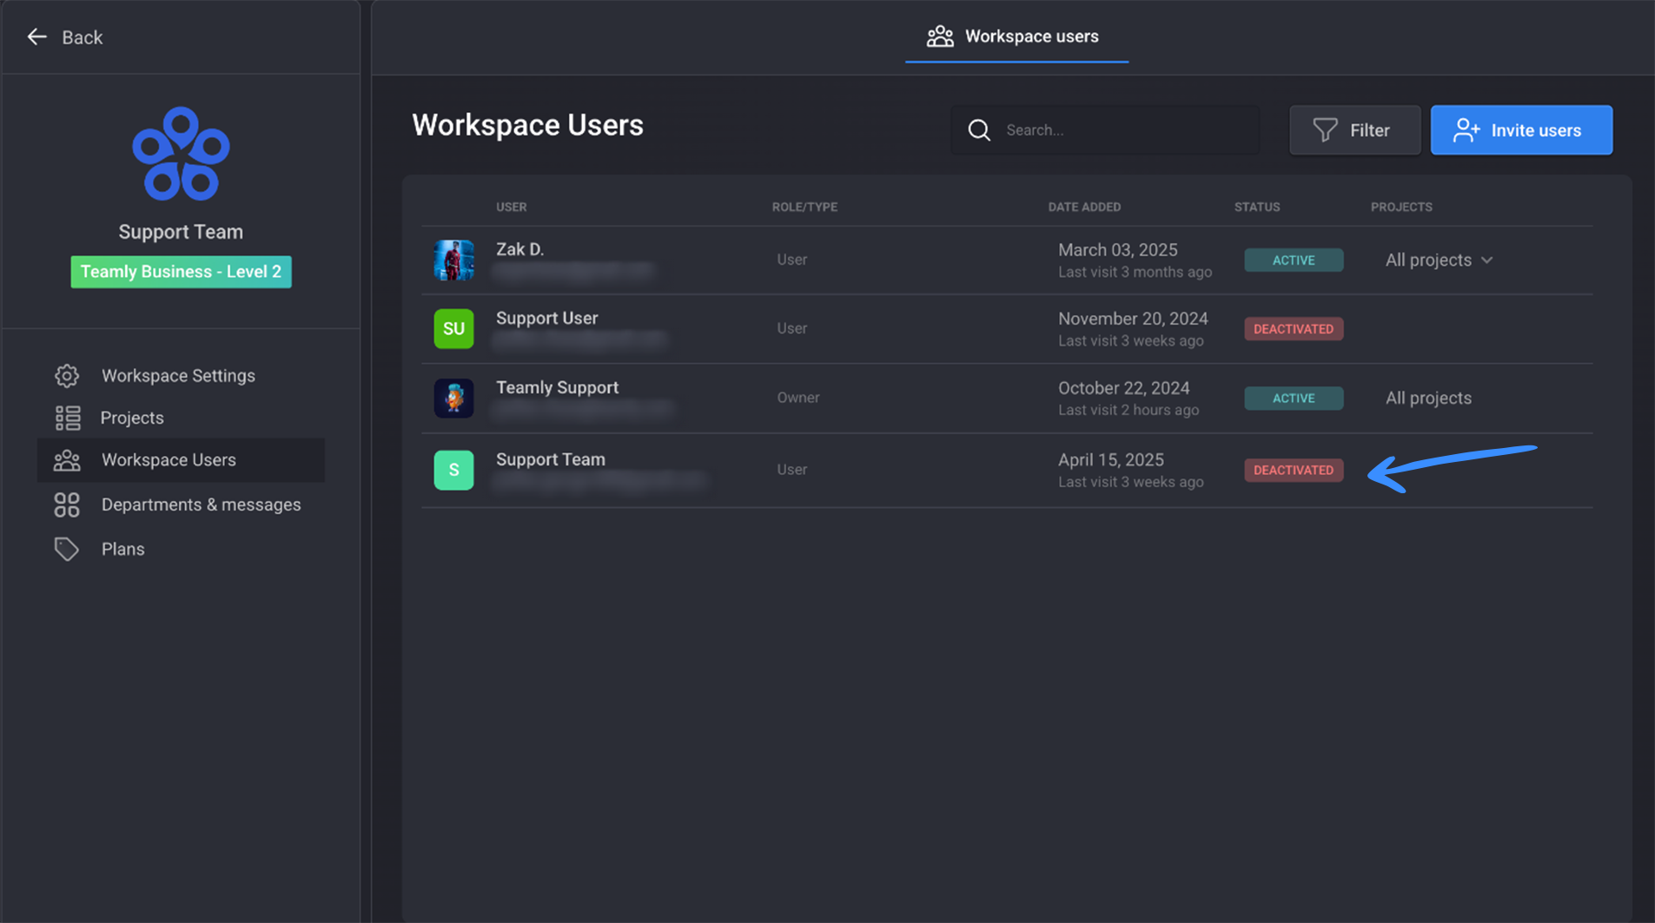The height and width of the screenshot is (923, 1655).
Task: Click the S avatar of Support Team user
Action: (453, 470)
